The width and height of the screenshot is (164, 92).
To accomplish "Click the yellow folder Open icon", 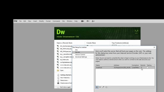I will pos(58,71).
